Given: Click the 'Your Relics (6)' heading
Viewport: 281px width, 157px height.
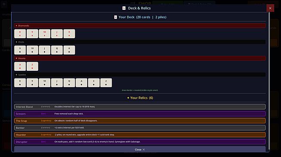Looking at the screenshot, I should pos(142,98).
